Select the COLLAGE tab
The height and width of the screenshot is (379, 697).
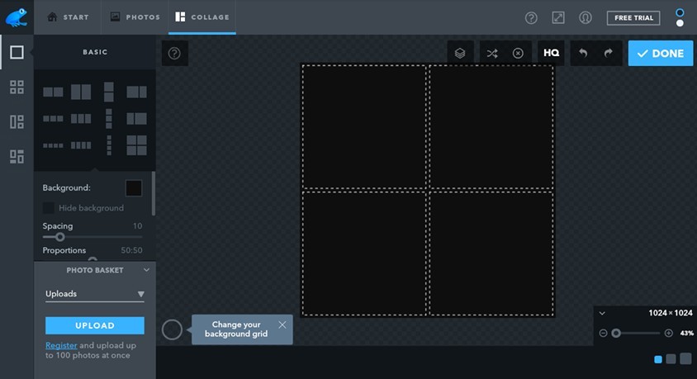click(202, 17)
